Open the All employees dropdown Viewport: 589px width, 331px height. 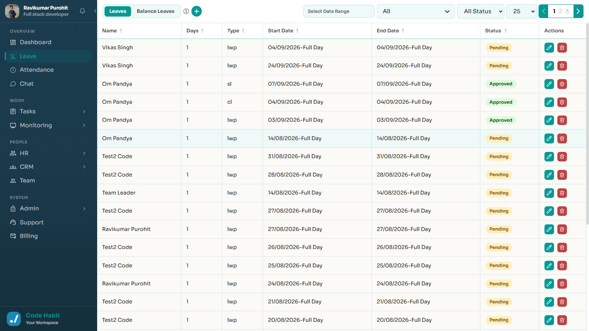tap(416, 11)
